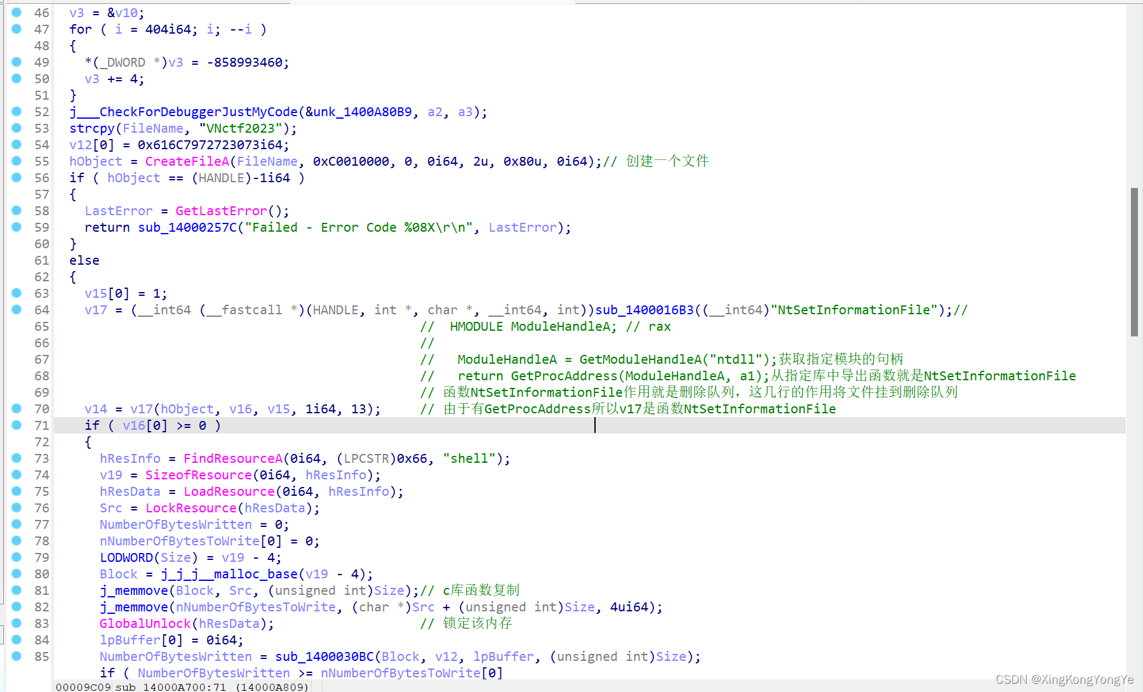Toggle breakpoint dot on line 52

click(17, 111)
